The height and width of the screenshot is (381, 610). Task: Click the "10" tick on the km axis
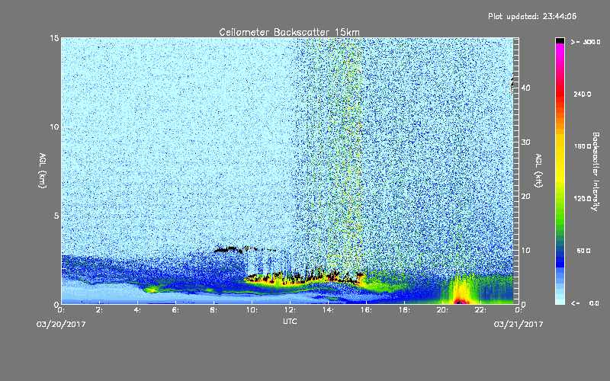point(54,127)
